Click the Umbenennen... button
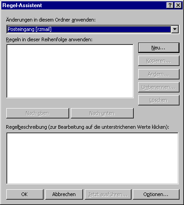The width and height of the screenshot is (184, 205). 159,87
